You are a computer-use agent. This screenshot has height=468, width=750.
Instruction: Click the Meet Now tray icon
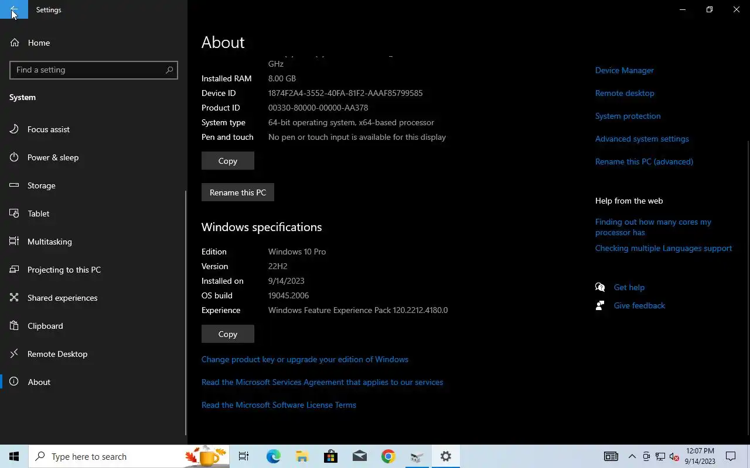646,456
